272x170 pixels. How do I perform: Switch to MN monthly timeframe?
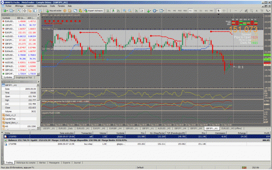pos(212,11)
